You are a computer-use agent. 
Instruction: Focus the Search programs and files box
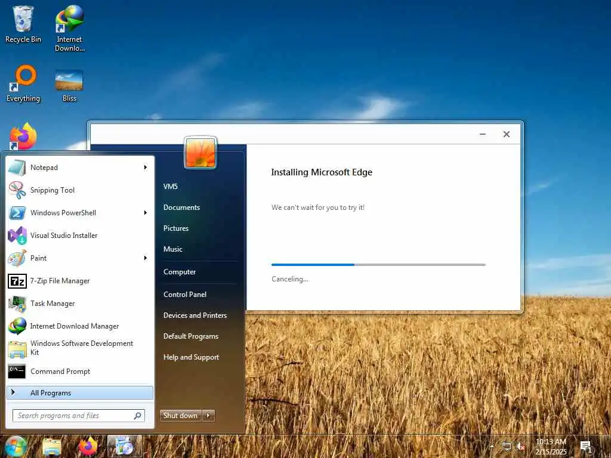(x=79, y=416)
